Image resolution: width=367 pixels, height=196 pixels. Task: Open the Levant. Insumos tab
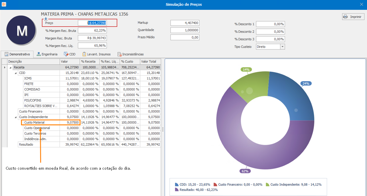(96, 54)
